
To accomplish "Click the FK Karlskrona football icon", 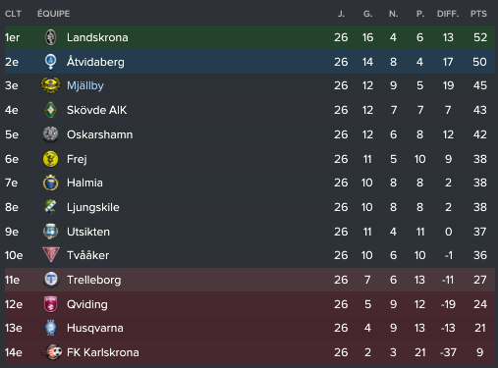I will (52, 352).
